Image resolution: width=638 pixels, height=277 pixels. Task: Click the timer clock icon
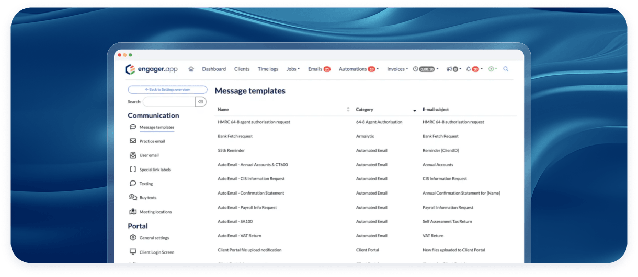coord(416,69)
